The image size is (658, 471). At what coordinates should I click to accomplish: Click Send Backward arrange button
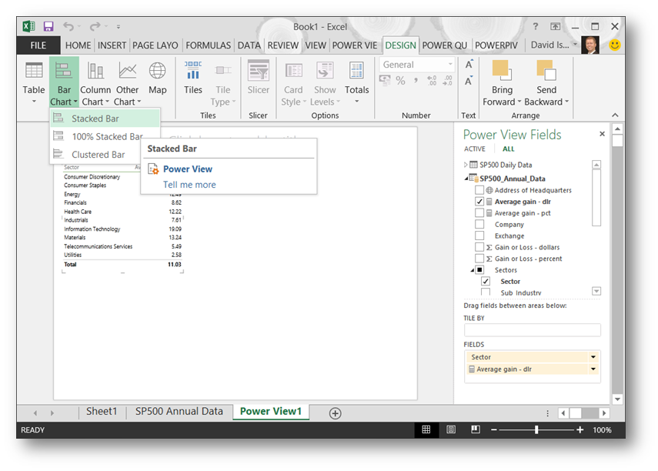click(x=546, y=83)
